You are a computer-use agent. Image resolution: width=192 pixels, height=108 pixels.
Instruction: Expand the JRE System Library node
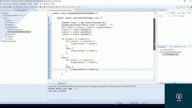(2, 16)
